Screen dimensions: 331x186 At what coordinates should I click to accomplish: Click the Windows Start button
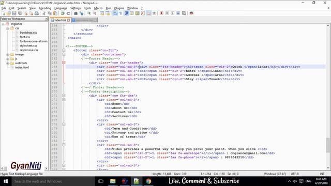tap(6, 181)
